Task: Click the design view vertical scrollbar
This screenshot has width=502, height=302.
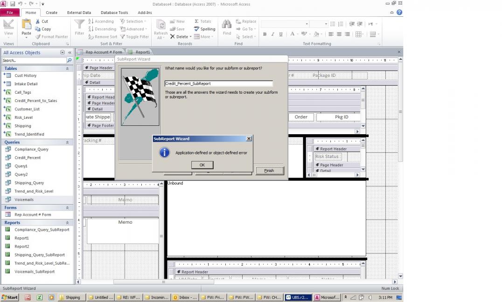Action: [x=400, y=168]
